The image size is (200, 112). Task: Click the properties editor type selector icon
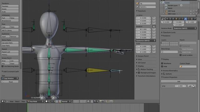163,19
